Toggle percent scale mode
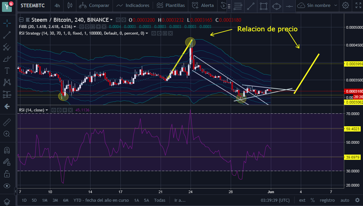The width and height of the screenshot is (363, 206). [x=313, y=200]
